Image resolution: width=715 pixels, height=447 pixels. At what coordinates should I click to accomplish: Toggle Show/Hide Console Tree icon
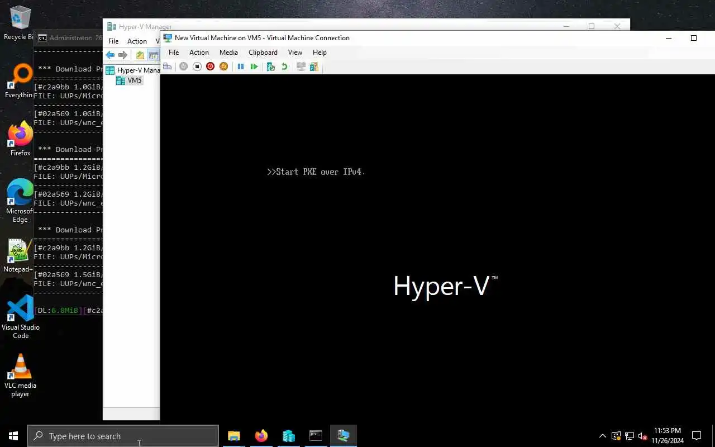[153, 55]
